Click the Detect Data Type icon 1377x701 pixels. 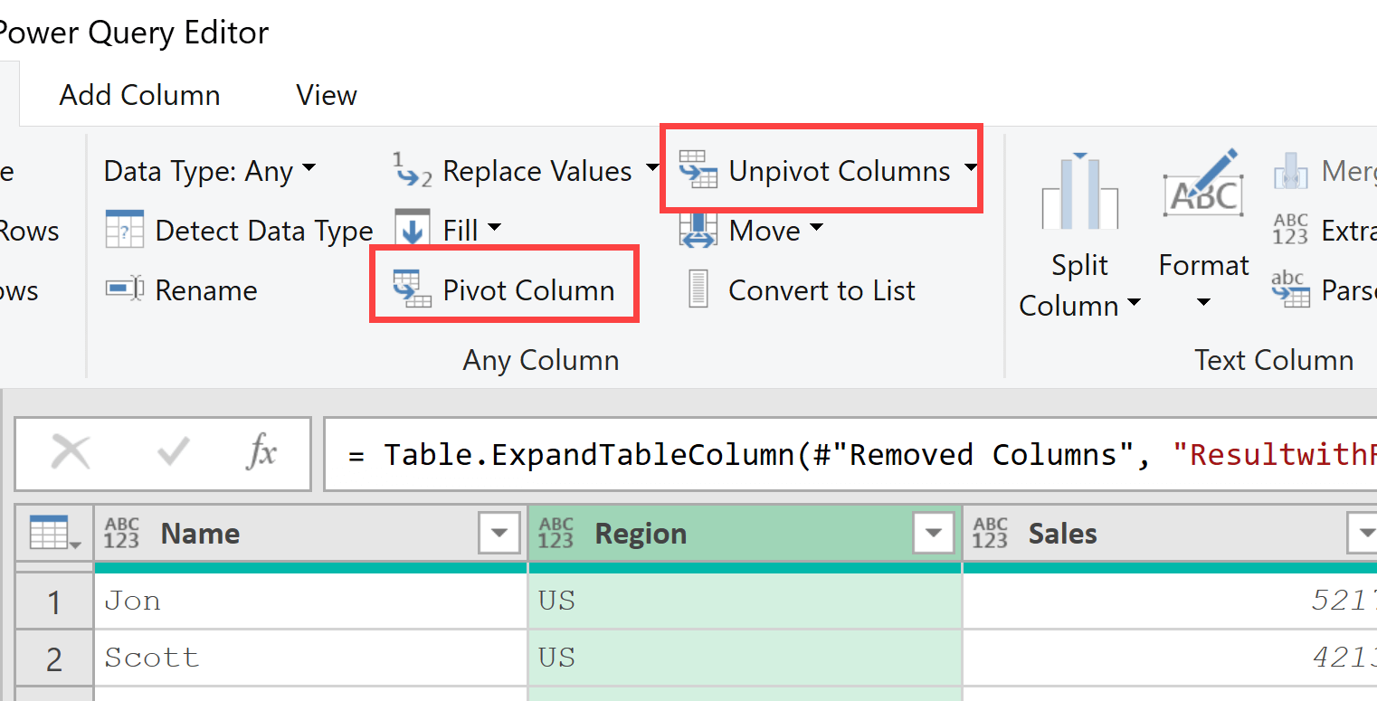[124, 231]
